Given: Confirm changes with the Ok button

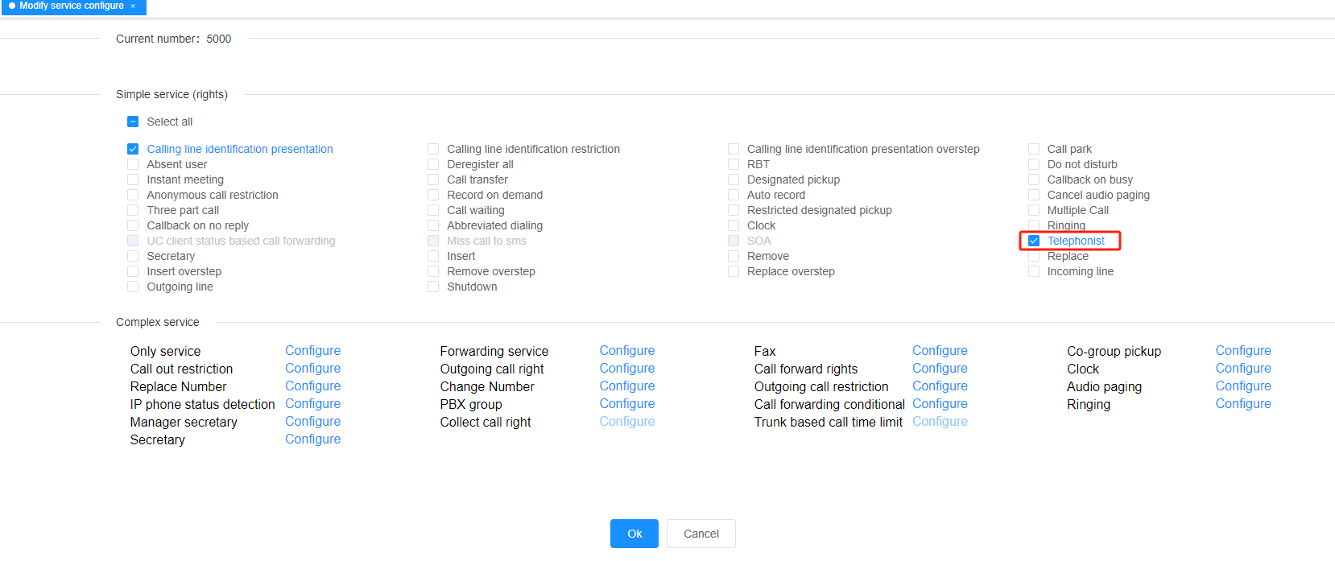Looking at the screenshot, I should tap(634, 534).
